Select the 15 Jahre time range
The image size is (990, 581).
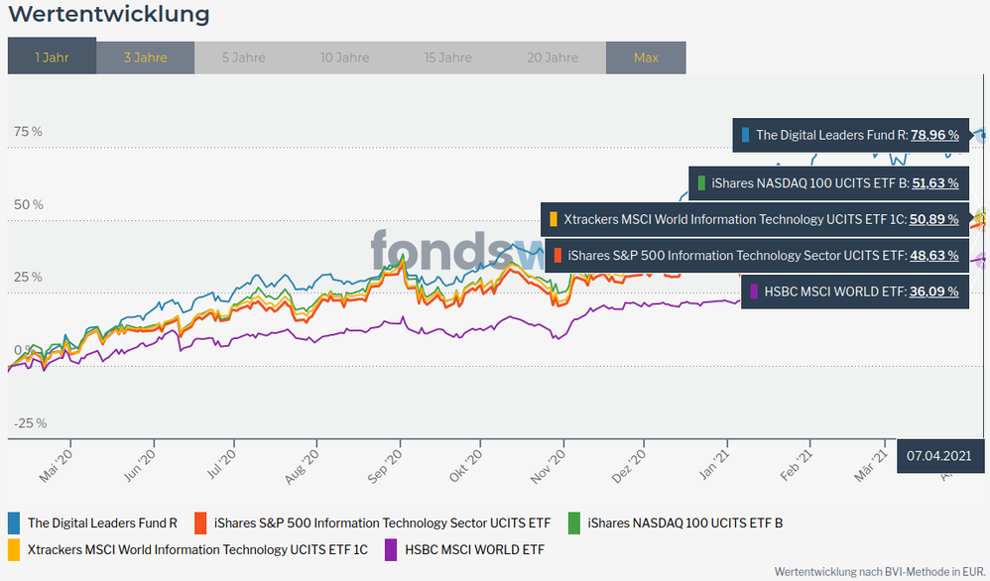(x=447, y=58)
